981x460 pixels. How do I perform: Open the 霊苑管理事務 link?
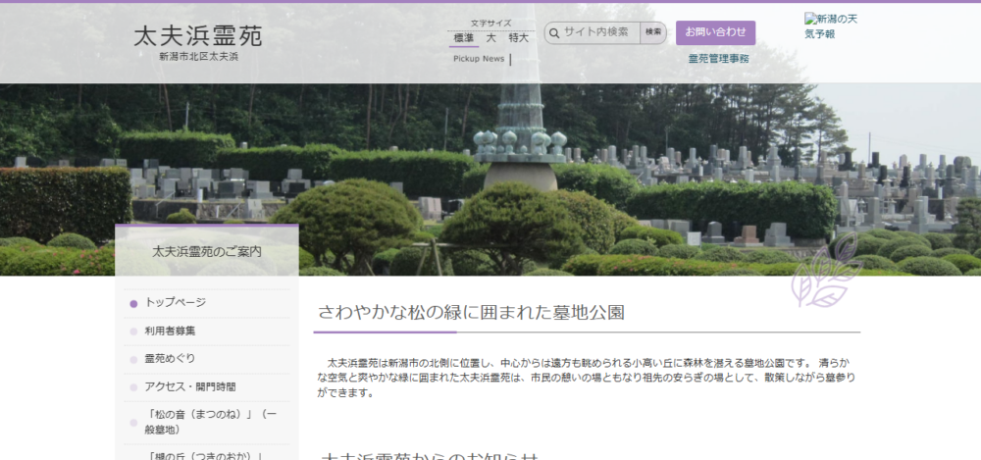(719, 59)
